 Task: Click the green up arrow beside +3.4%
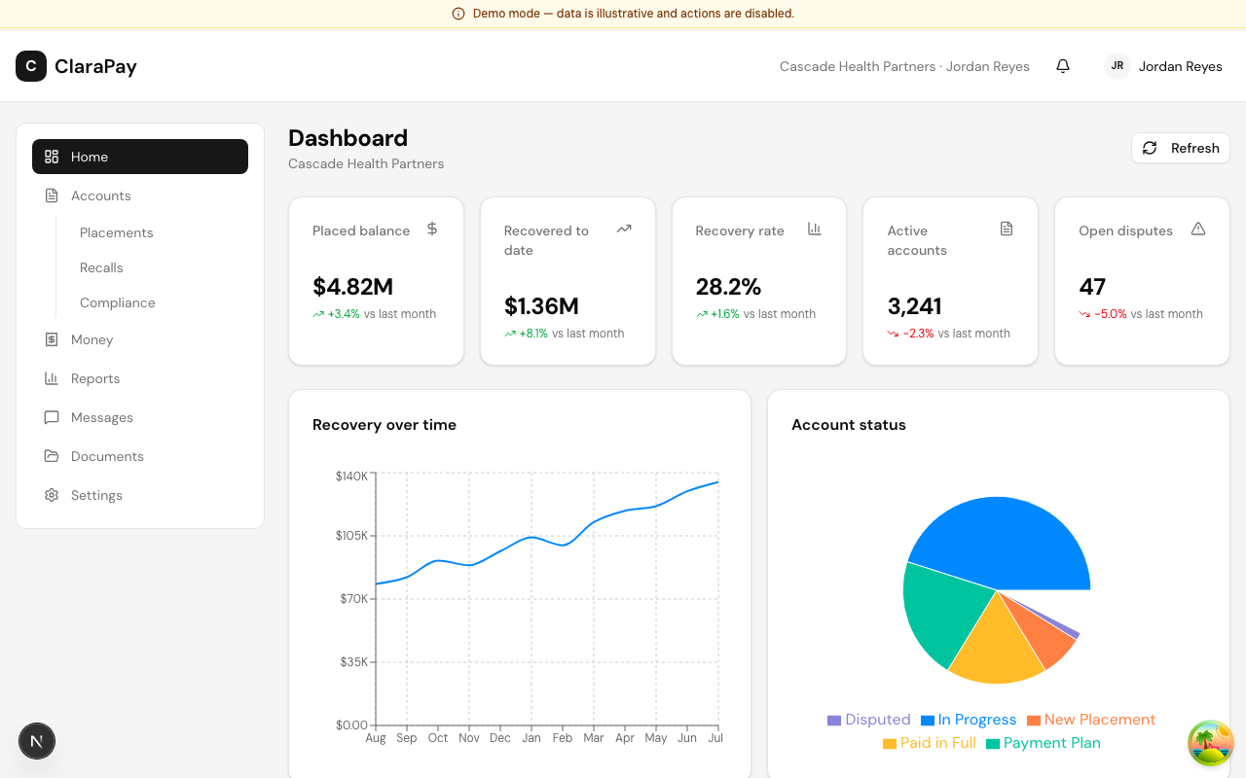coord(318,314)
